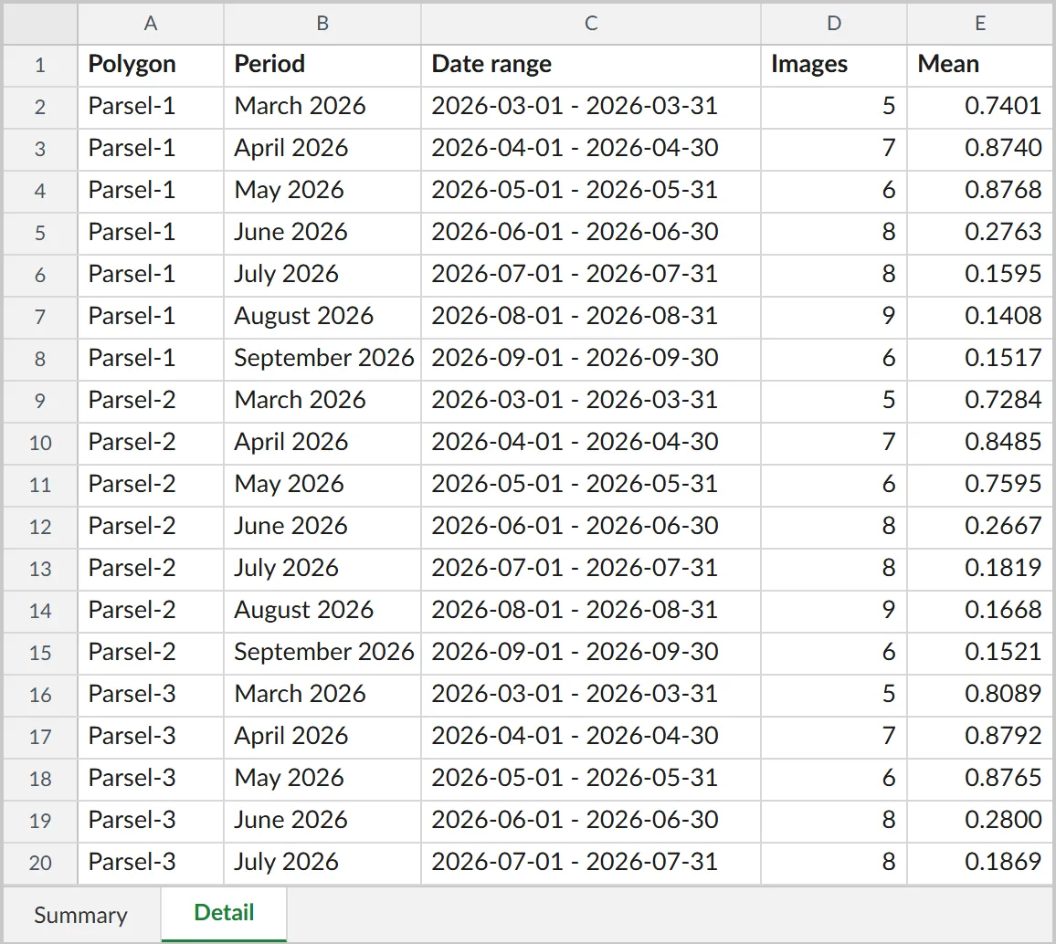Click date range in row 12

591,527
